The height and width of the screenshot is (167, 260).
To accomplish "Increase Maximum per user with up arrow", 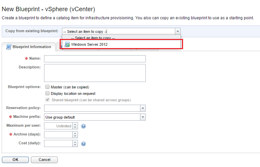I will point(75,124).
